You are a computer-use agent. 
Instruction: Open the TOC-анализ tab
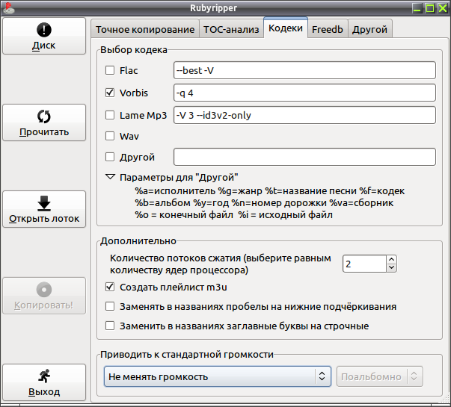(x=231, y=29)
